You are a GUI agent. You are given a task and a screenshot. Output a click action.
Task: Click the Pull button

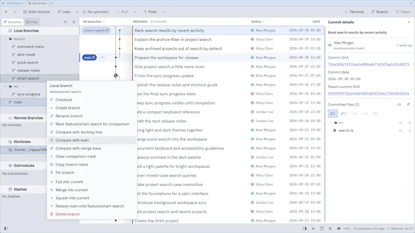click(122, 12)
